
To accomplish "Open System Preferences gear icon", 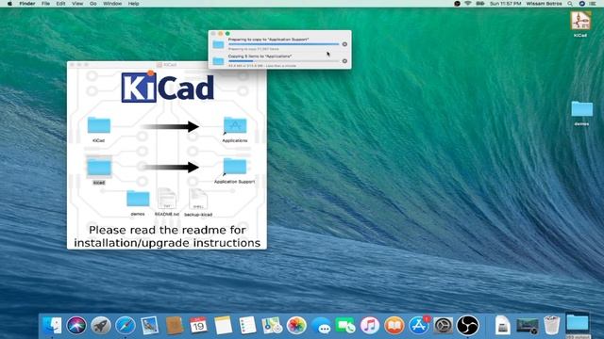I will coord(443,326).
